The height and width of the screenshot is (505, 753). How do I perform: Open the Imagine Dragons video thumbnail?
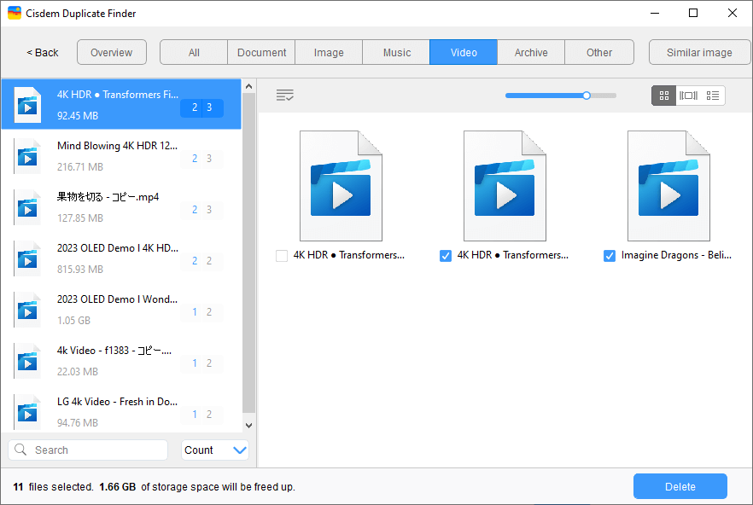(668, 186)
